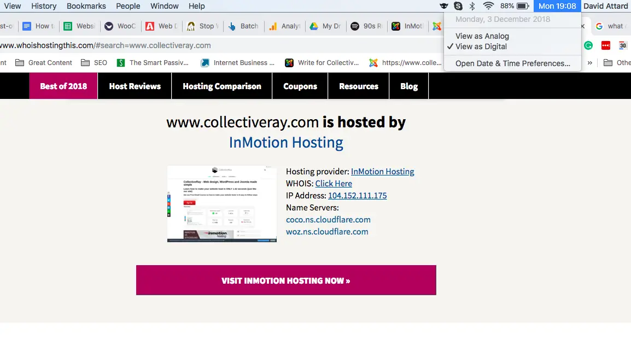Image resolution: width=631 pixels, height=340 pixels.
Task: Switch to the Spotify '90s R' tab
Action: pos(367,26)
